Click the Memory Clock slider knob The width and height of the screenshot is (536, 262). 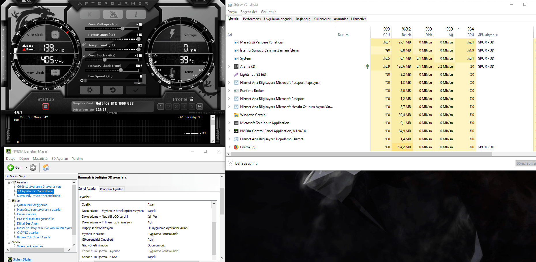point(121,70)
